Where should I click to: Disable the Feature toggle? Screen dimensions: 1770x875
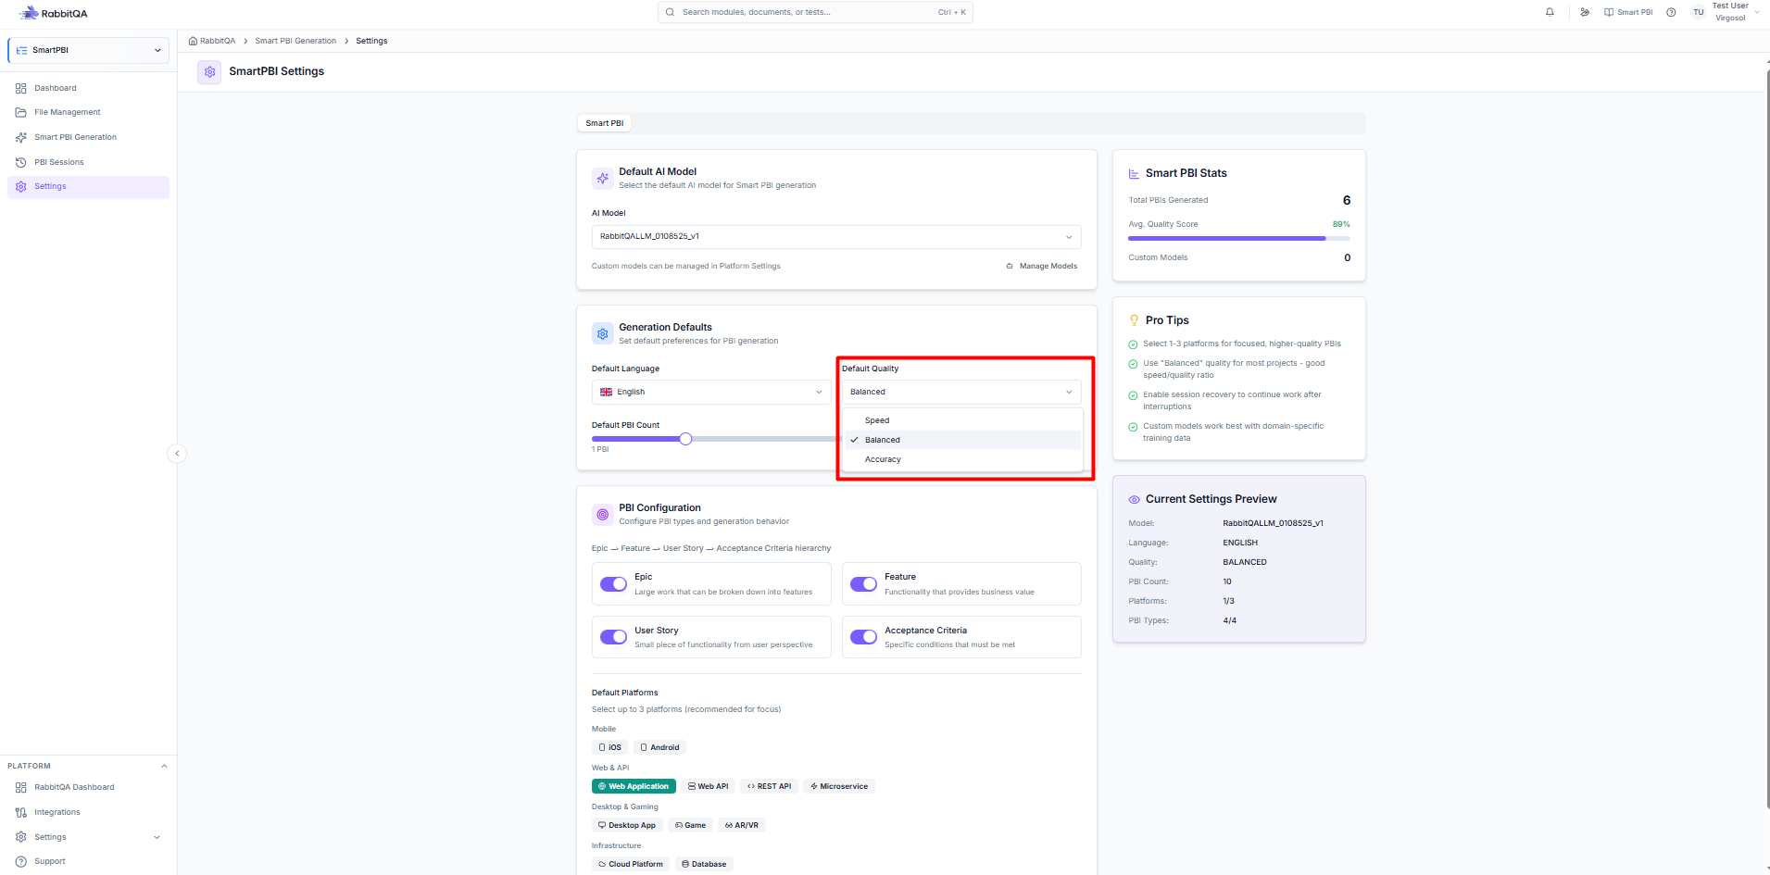click(x=863, y=584)
